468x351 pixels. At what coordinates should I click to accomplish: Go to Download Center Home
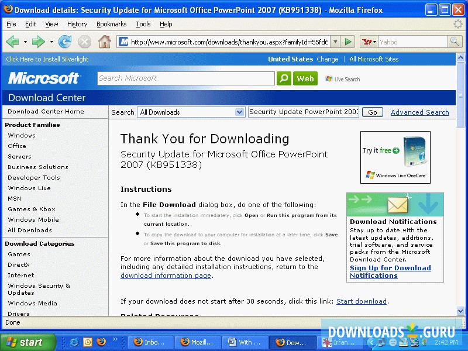click(x=46, y=111)
